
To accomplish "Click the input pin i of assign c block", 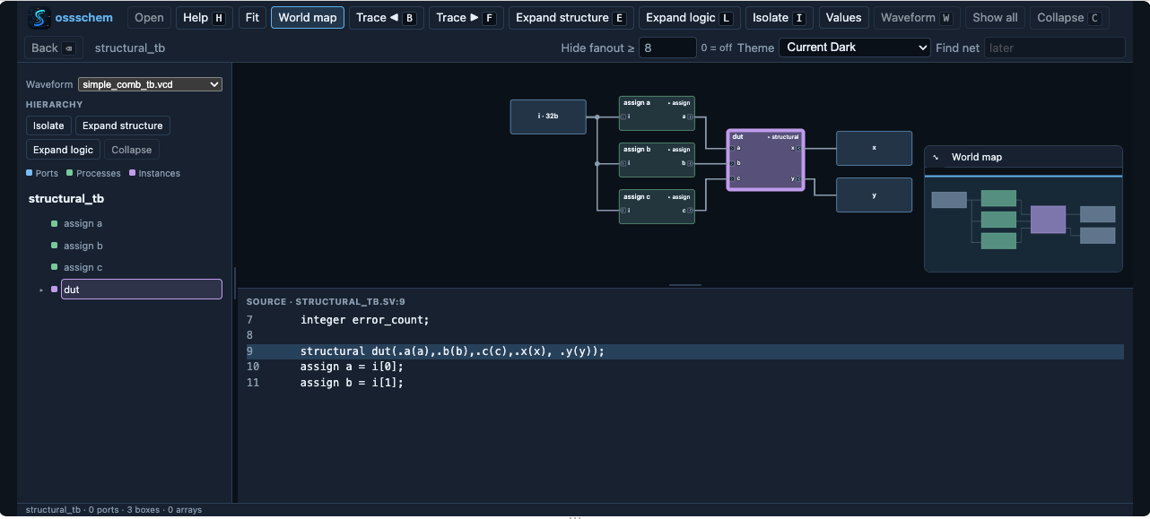I will 623,211.
